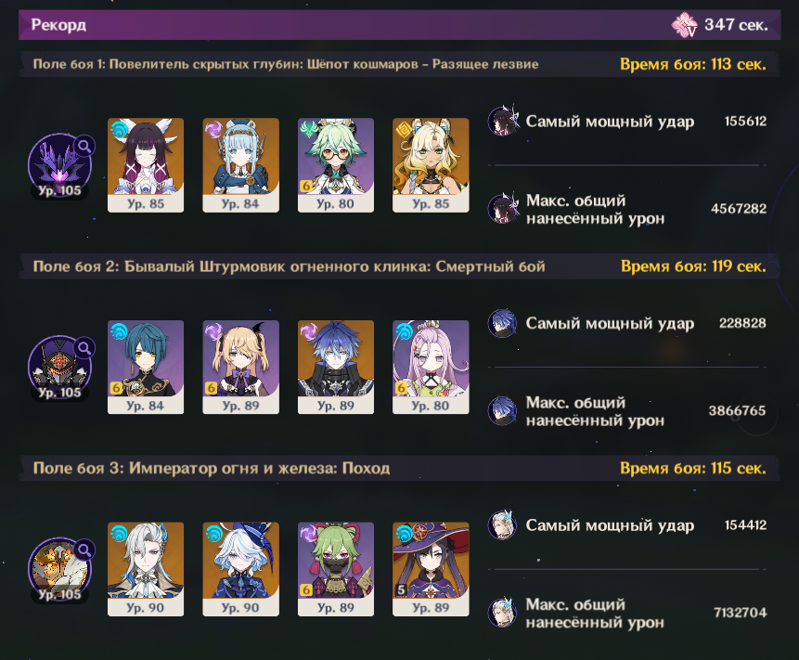Click the pink star emblem next to 347 сек.
Image resolution: width=799 pixels, height=660 pixels.
tap(684, 25)
